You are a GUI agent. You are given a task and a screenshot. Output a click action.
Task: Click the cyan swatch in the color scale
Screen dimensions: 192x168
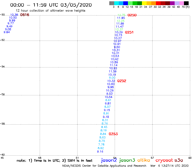pyautogui.click(x=116, y=3)
